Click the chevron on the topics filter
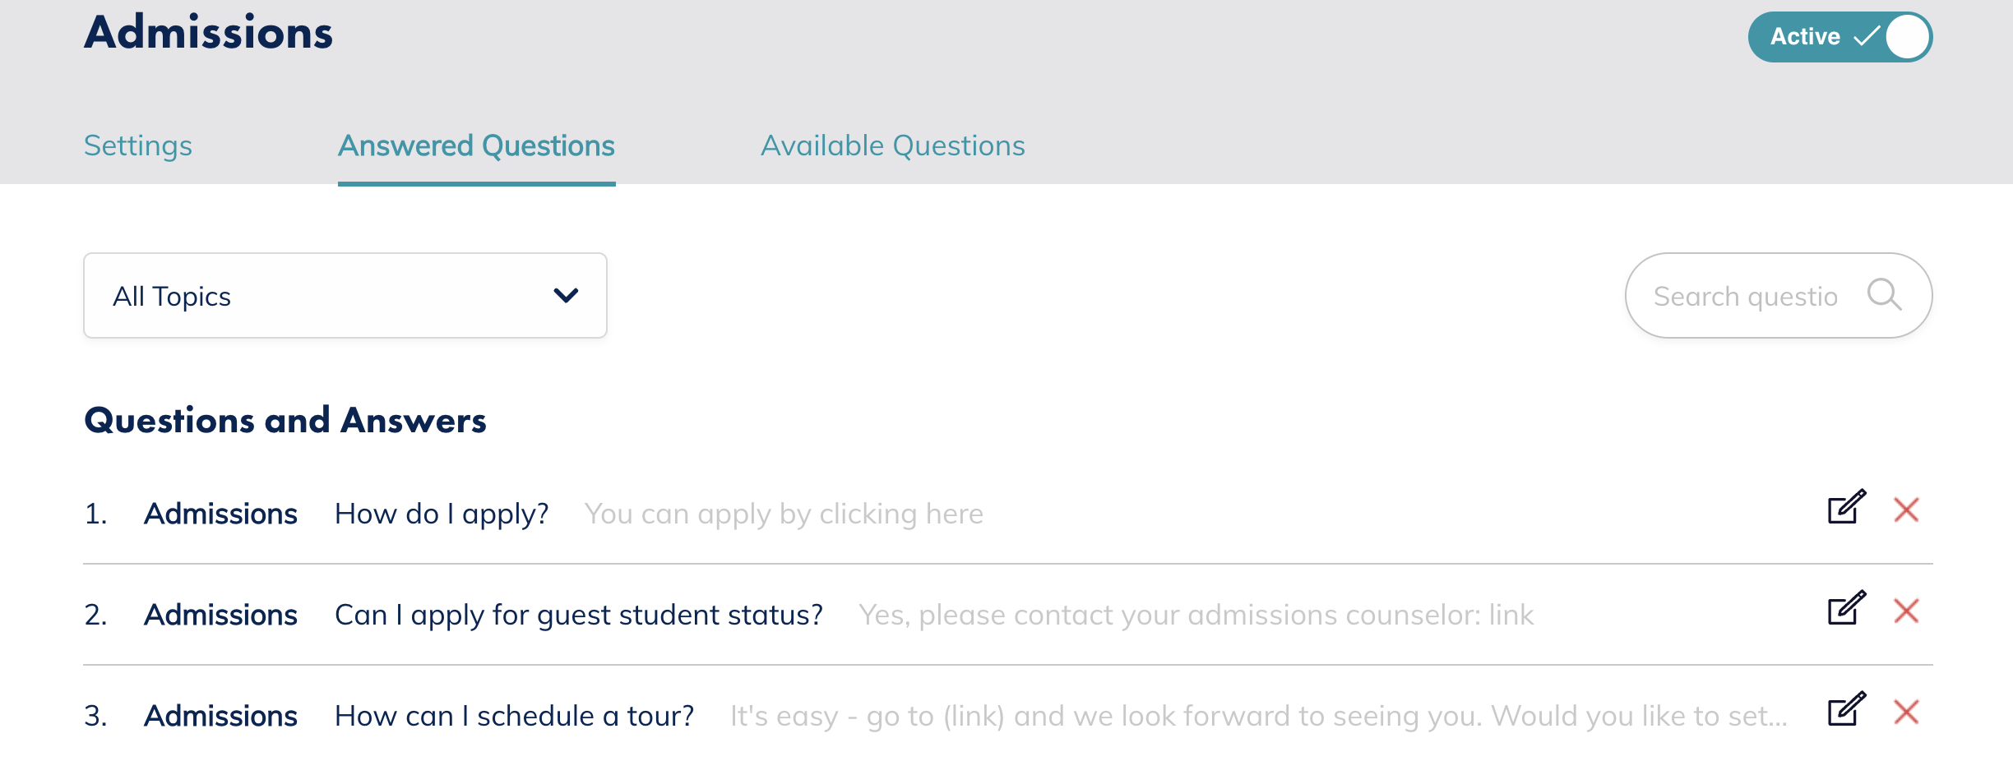This screenshot has height=761, width=2013. [x=565, y=295]
